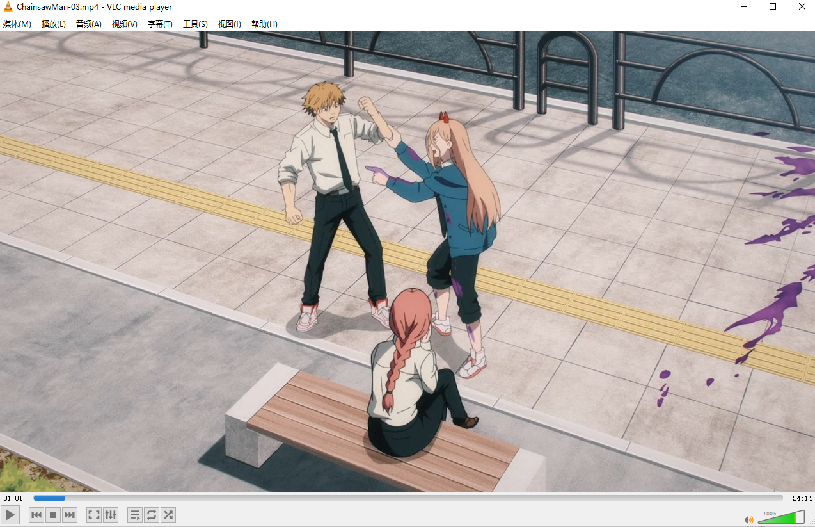Toggle random shuffle playback
Viewport: 815px width, 527px height.
point(168,514)
